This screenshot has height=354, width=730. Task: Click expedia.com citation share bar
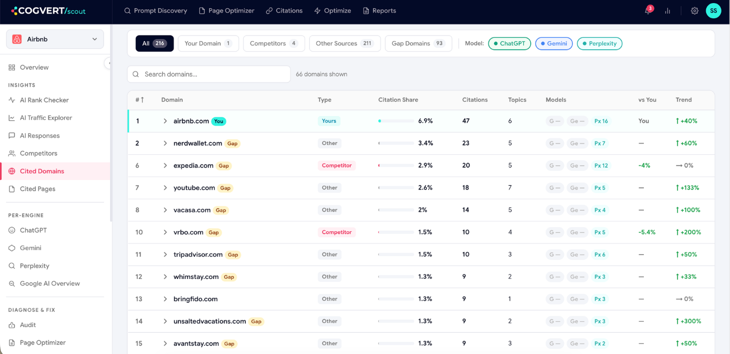pyautogui.click(x=396, y=166)
